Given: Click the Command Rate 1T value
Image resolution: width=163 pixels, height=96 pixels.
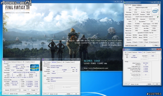Looking at the screenshot, I should coord(145,75).
